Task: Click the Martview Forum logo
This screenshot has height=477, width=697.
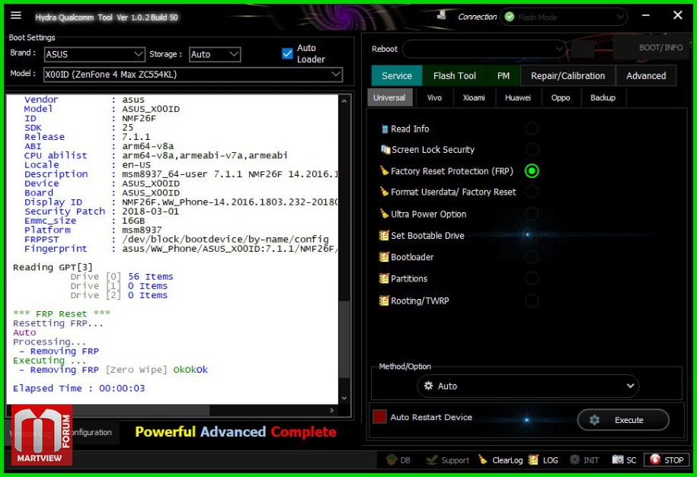Action: click(x=42, y=435)
